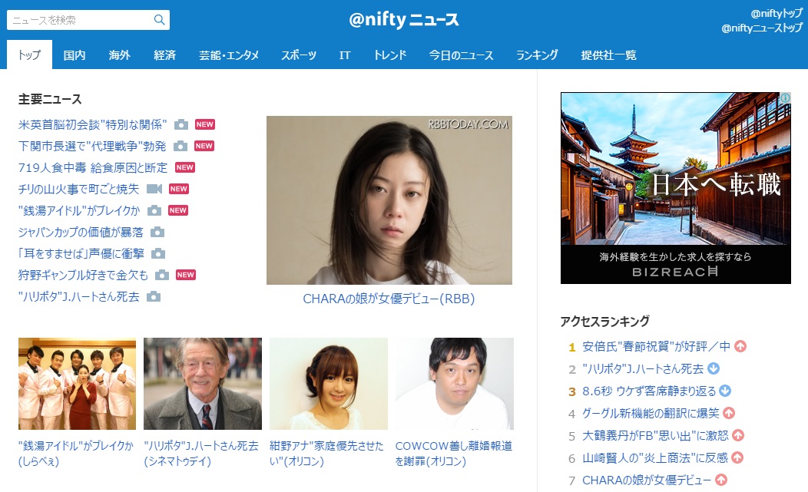The image size is (808, 492).
Task: Open the @niftyニューストップ link
Action: [762, 28]
